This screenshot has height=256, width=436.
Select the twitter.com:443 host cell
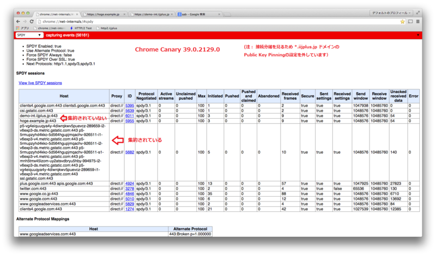click(x=64, y=189)
